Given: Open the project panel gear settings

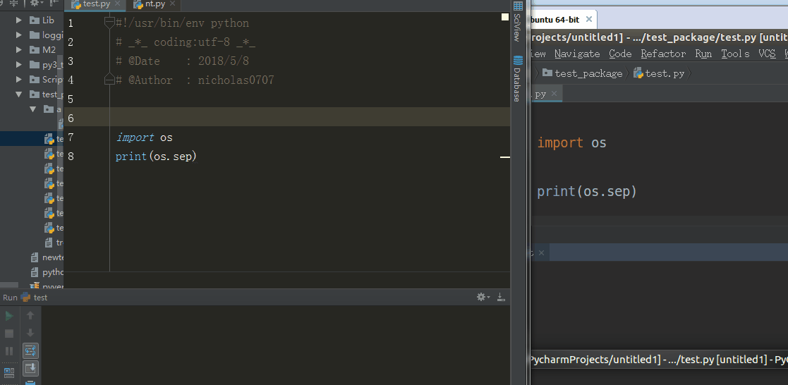Looking at the screenshot, I should 36,4.
